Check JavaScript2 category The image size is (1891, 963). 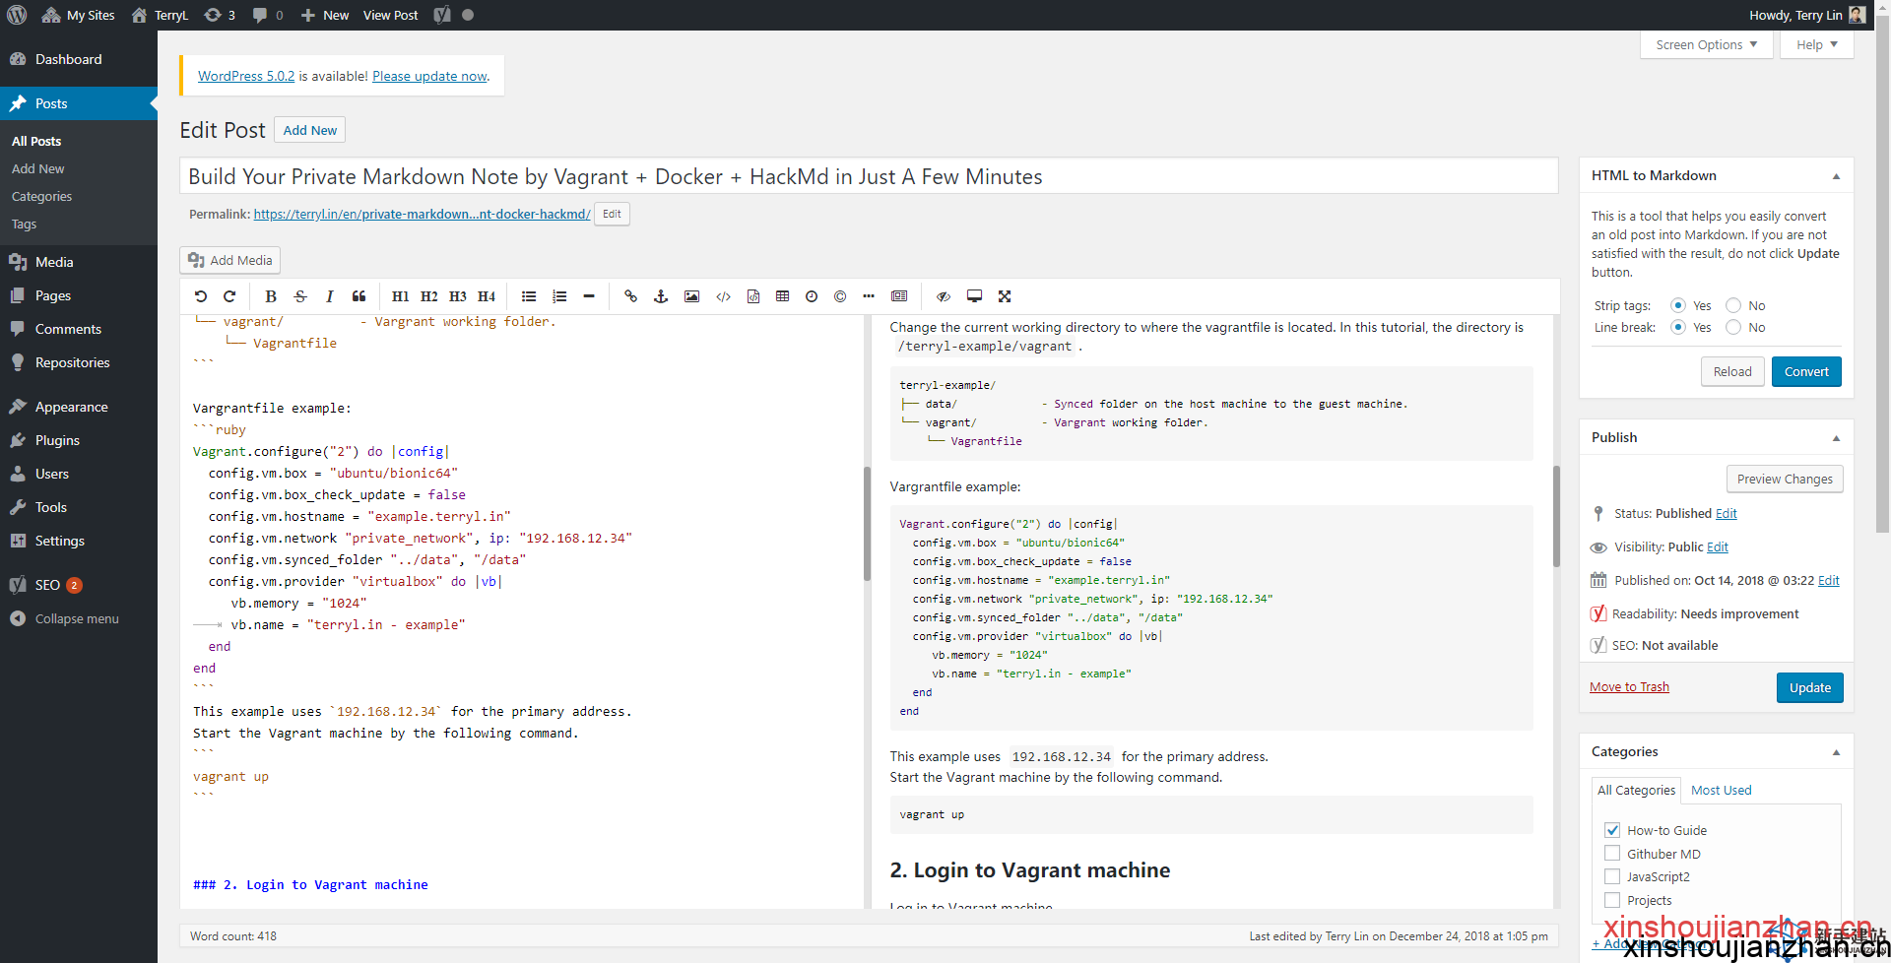point(1612,876)
